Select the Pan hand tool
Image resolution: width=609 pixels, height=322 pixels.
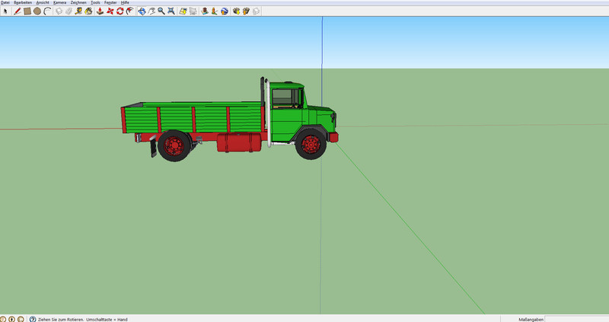click(x=151, y=11)
